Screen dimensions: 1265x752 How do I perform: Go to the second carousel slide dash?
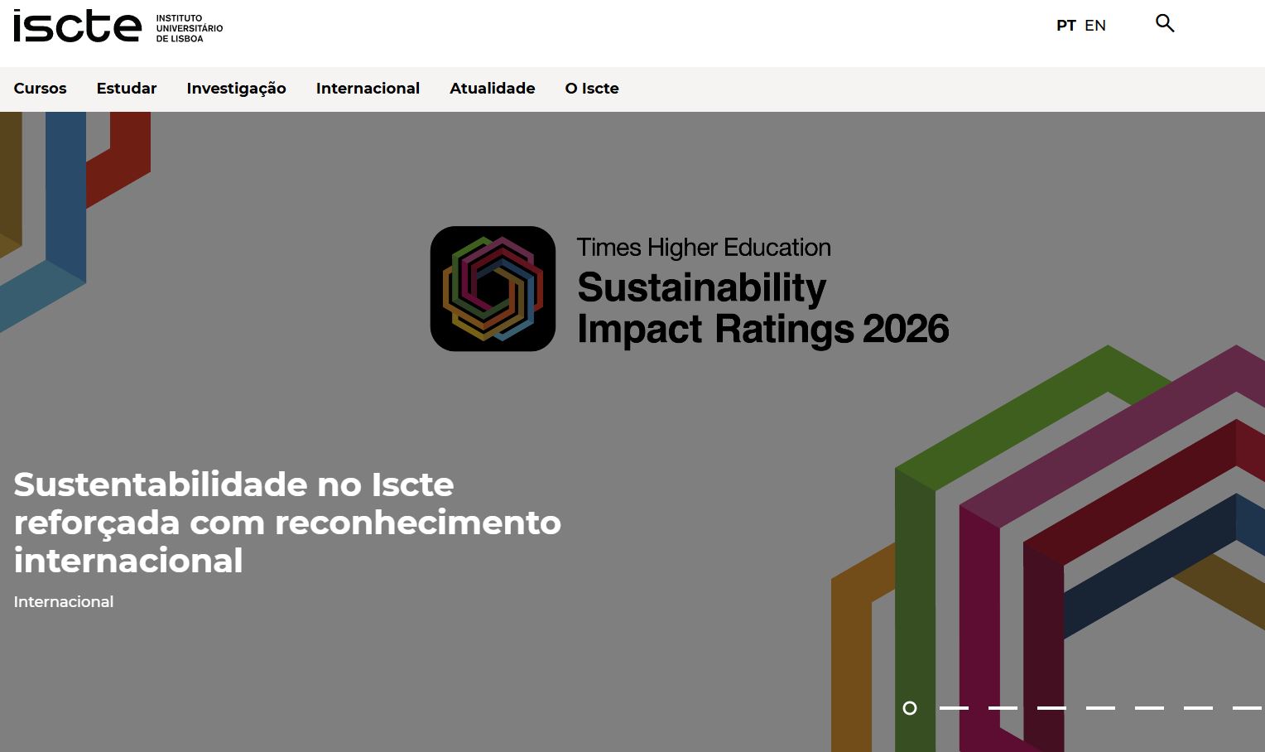pyautogui.click(x=954, y=708)
